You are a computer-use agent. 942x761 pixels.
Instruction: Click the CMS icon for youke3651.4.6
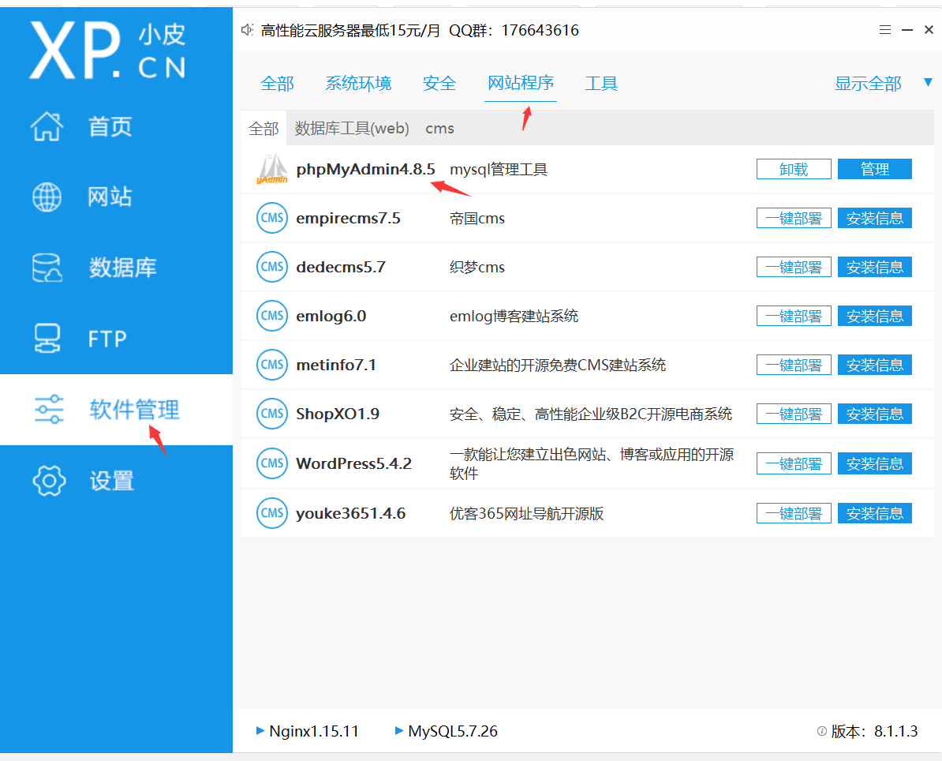272,513
